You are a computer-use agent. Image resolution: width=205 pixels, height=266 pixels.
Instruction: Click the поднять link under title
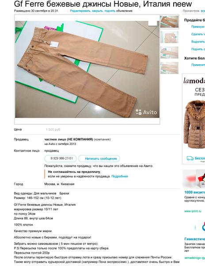[110, 11]
